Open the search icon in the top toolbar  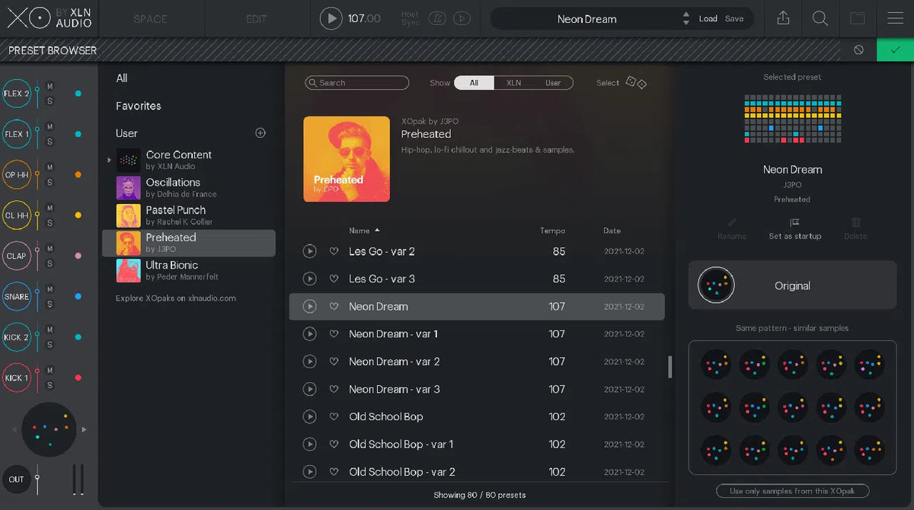(x=820, y=18)
